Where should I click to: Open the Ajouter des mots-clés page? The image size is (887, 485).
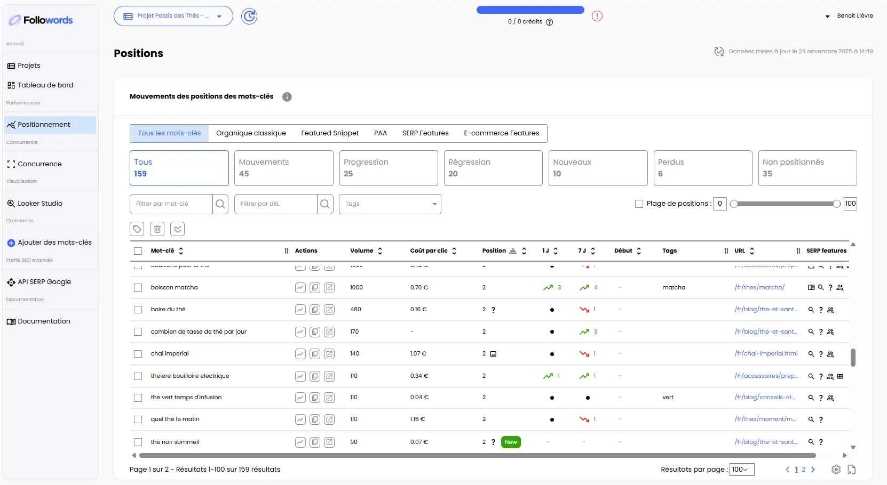[50, 242]
